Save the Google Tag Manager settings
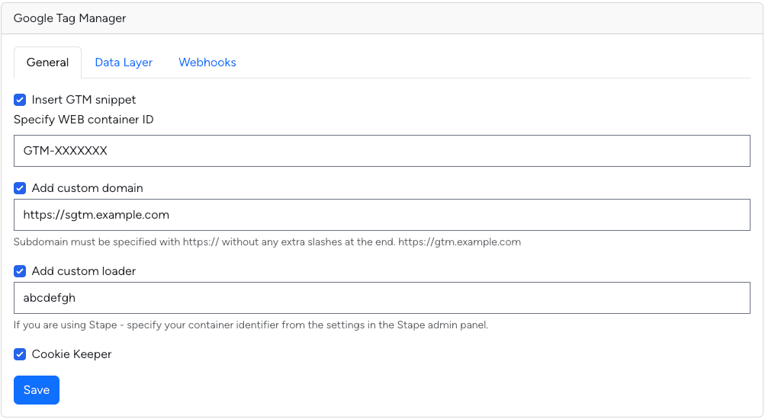The height and width of the screenshot is (419, 765). tap(37, 390)
